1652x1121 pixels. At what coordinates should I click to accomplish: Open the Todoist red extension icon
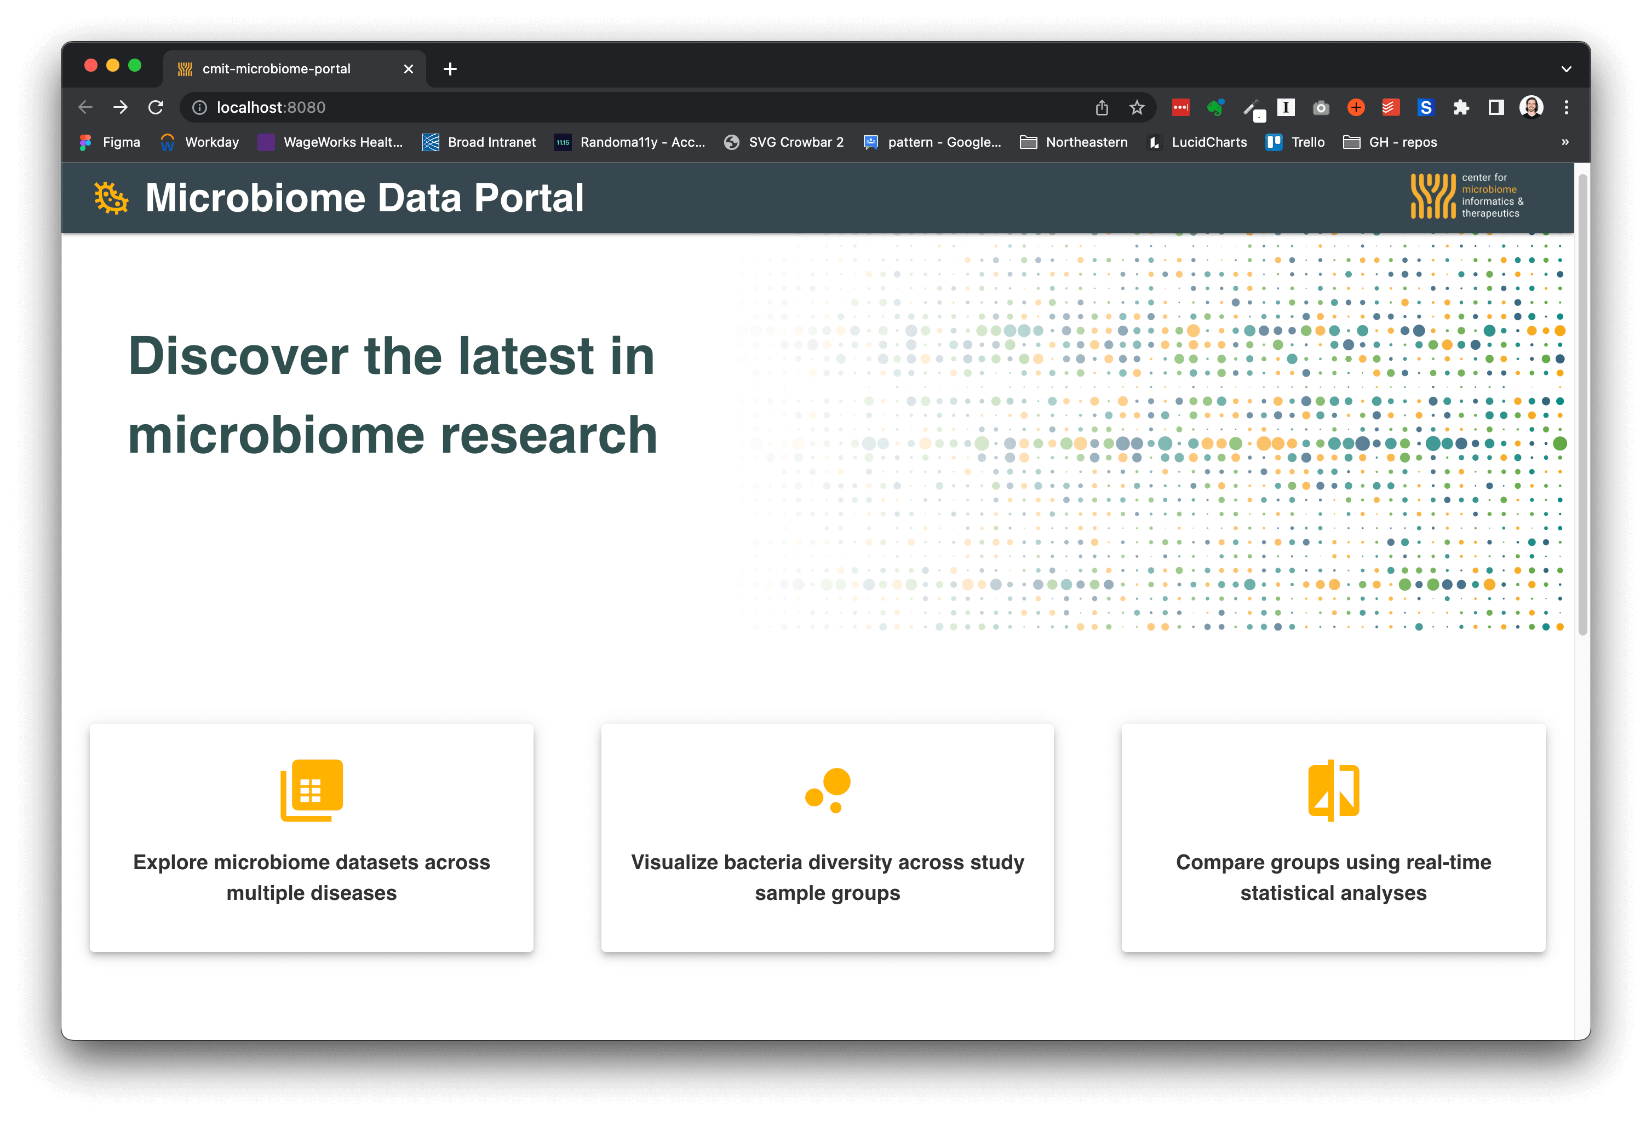pos(1390,107)
